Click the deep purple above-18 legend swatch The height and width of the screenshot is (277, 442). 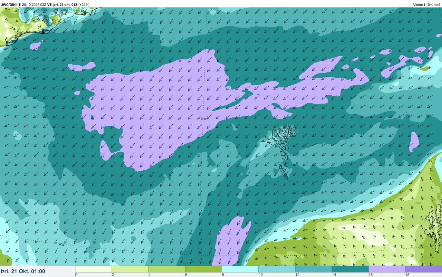[423, 269]
